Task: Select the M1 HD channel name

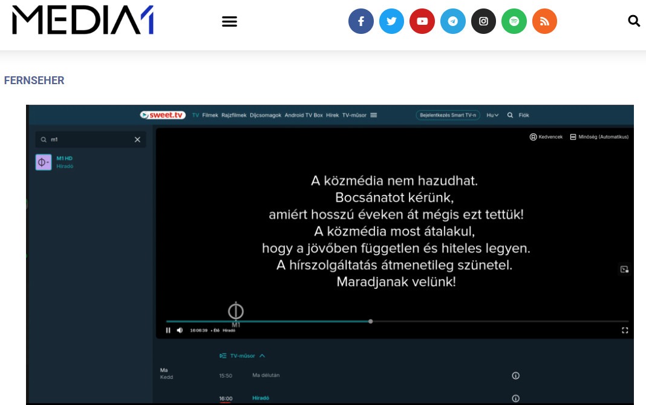Action: pyautogui.click(x=64, y=159)
